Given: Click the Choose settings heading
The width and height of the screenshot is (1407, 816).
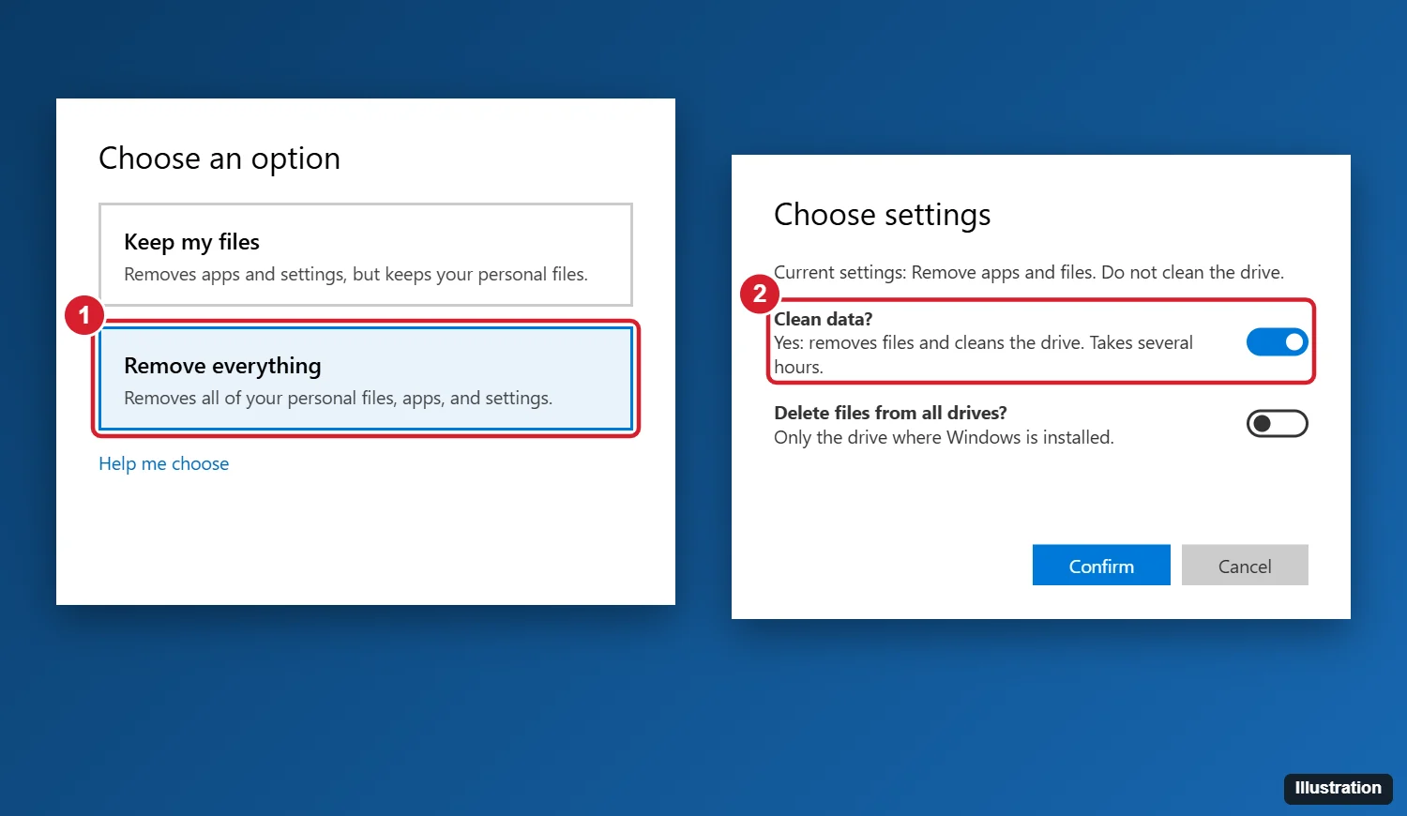Looking at the screenshot, I should click(x=882, y=215).
